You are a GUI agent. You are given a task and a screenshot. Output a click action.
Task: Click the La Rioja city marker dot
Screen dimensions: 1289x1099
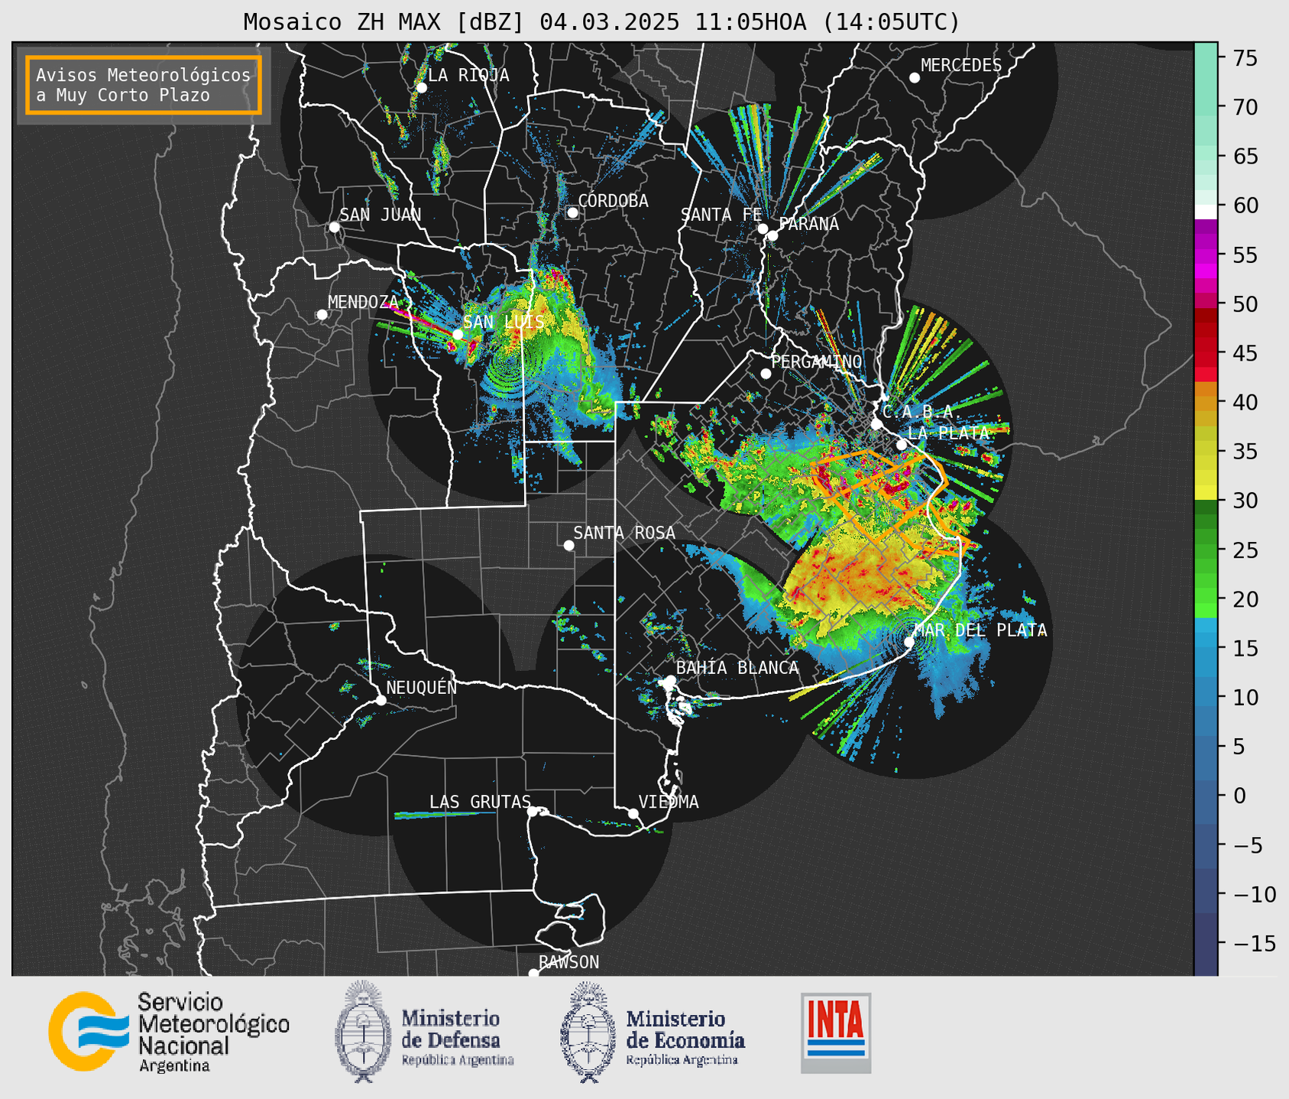click(x=421, y=88)
